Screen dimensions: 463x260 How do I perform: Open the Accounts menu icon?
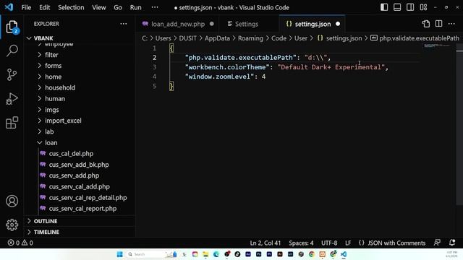coord(12,201)
